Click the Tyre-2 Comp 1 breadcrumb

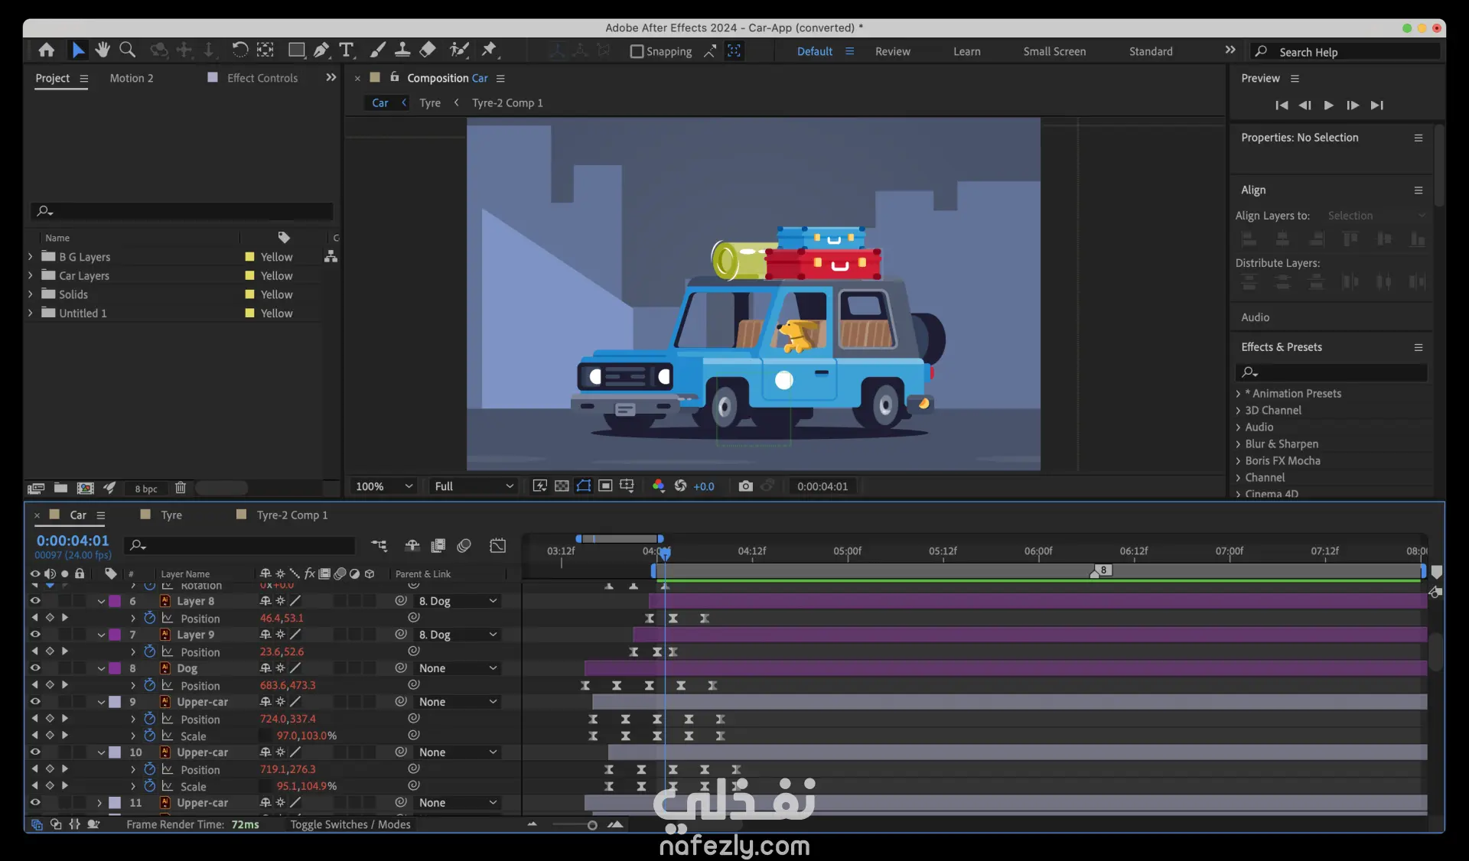[x=507, y=103]
